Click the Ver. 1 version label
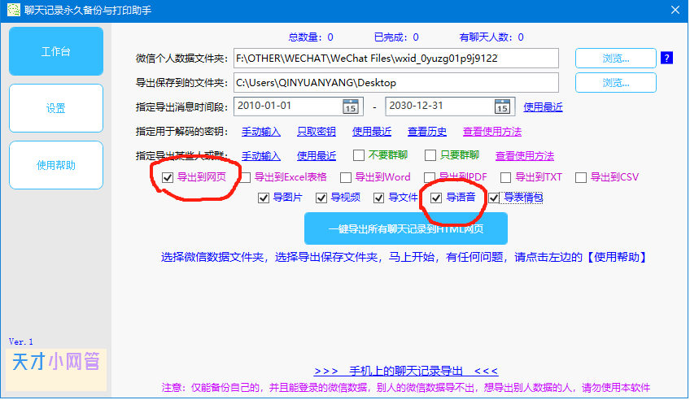The width and height of the screenshot is (690, 400). point(20,341)
